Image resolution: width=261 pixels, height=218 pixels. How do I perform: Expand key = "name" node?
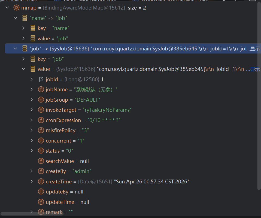point(23,28)
